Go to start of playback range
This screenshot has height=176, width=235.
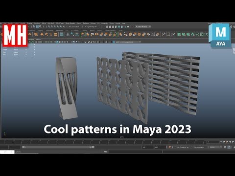pos(221,142)
